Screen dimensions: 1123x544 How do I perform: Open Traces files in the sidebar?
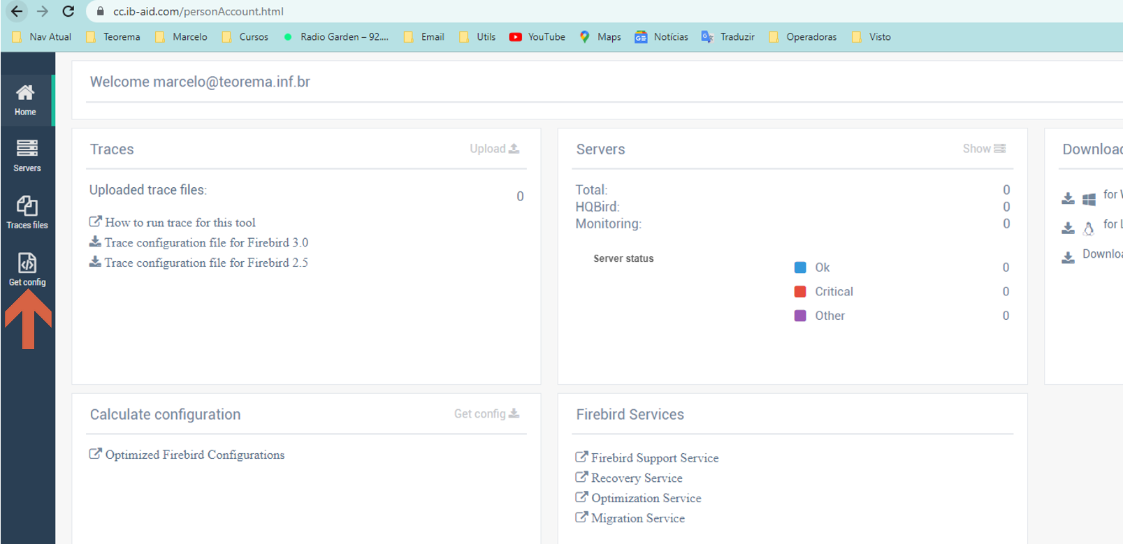27,212
